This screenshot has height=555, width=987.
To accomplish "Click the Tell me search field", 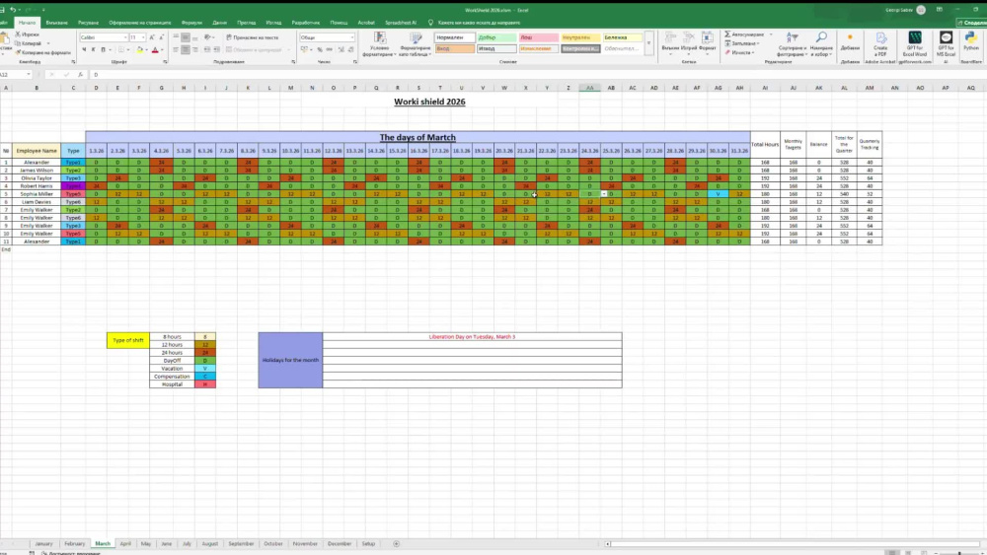I will coord(479,23).
